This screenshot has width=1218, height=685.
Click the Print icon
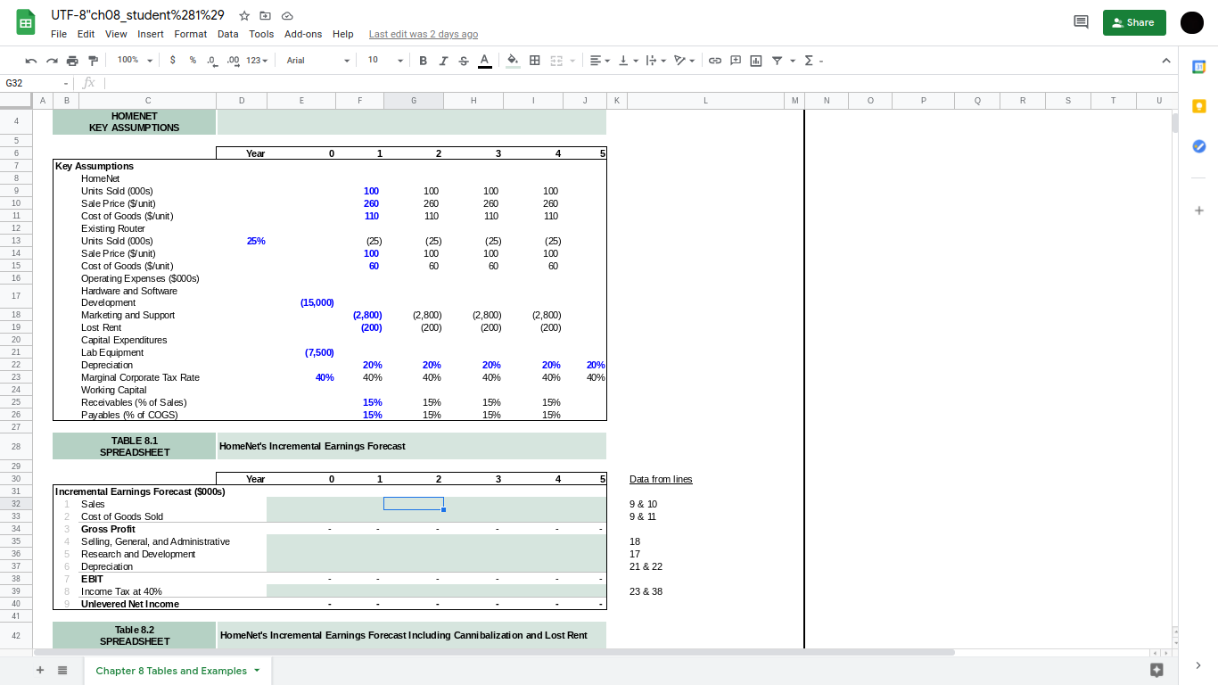71,60
